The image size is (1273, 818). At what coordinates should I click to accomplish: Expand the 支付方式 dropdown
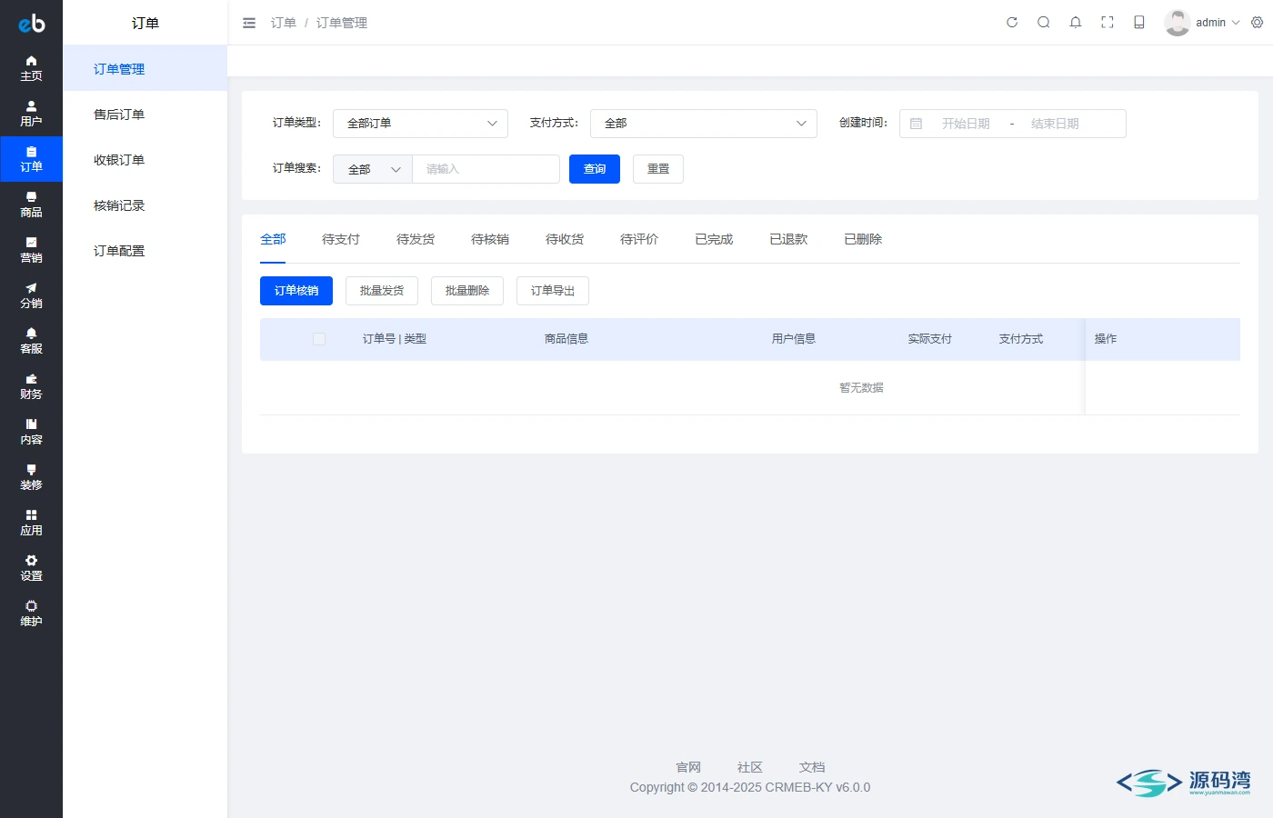(x=704, y=124)
